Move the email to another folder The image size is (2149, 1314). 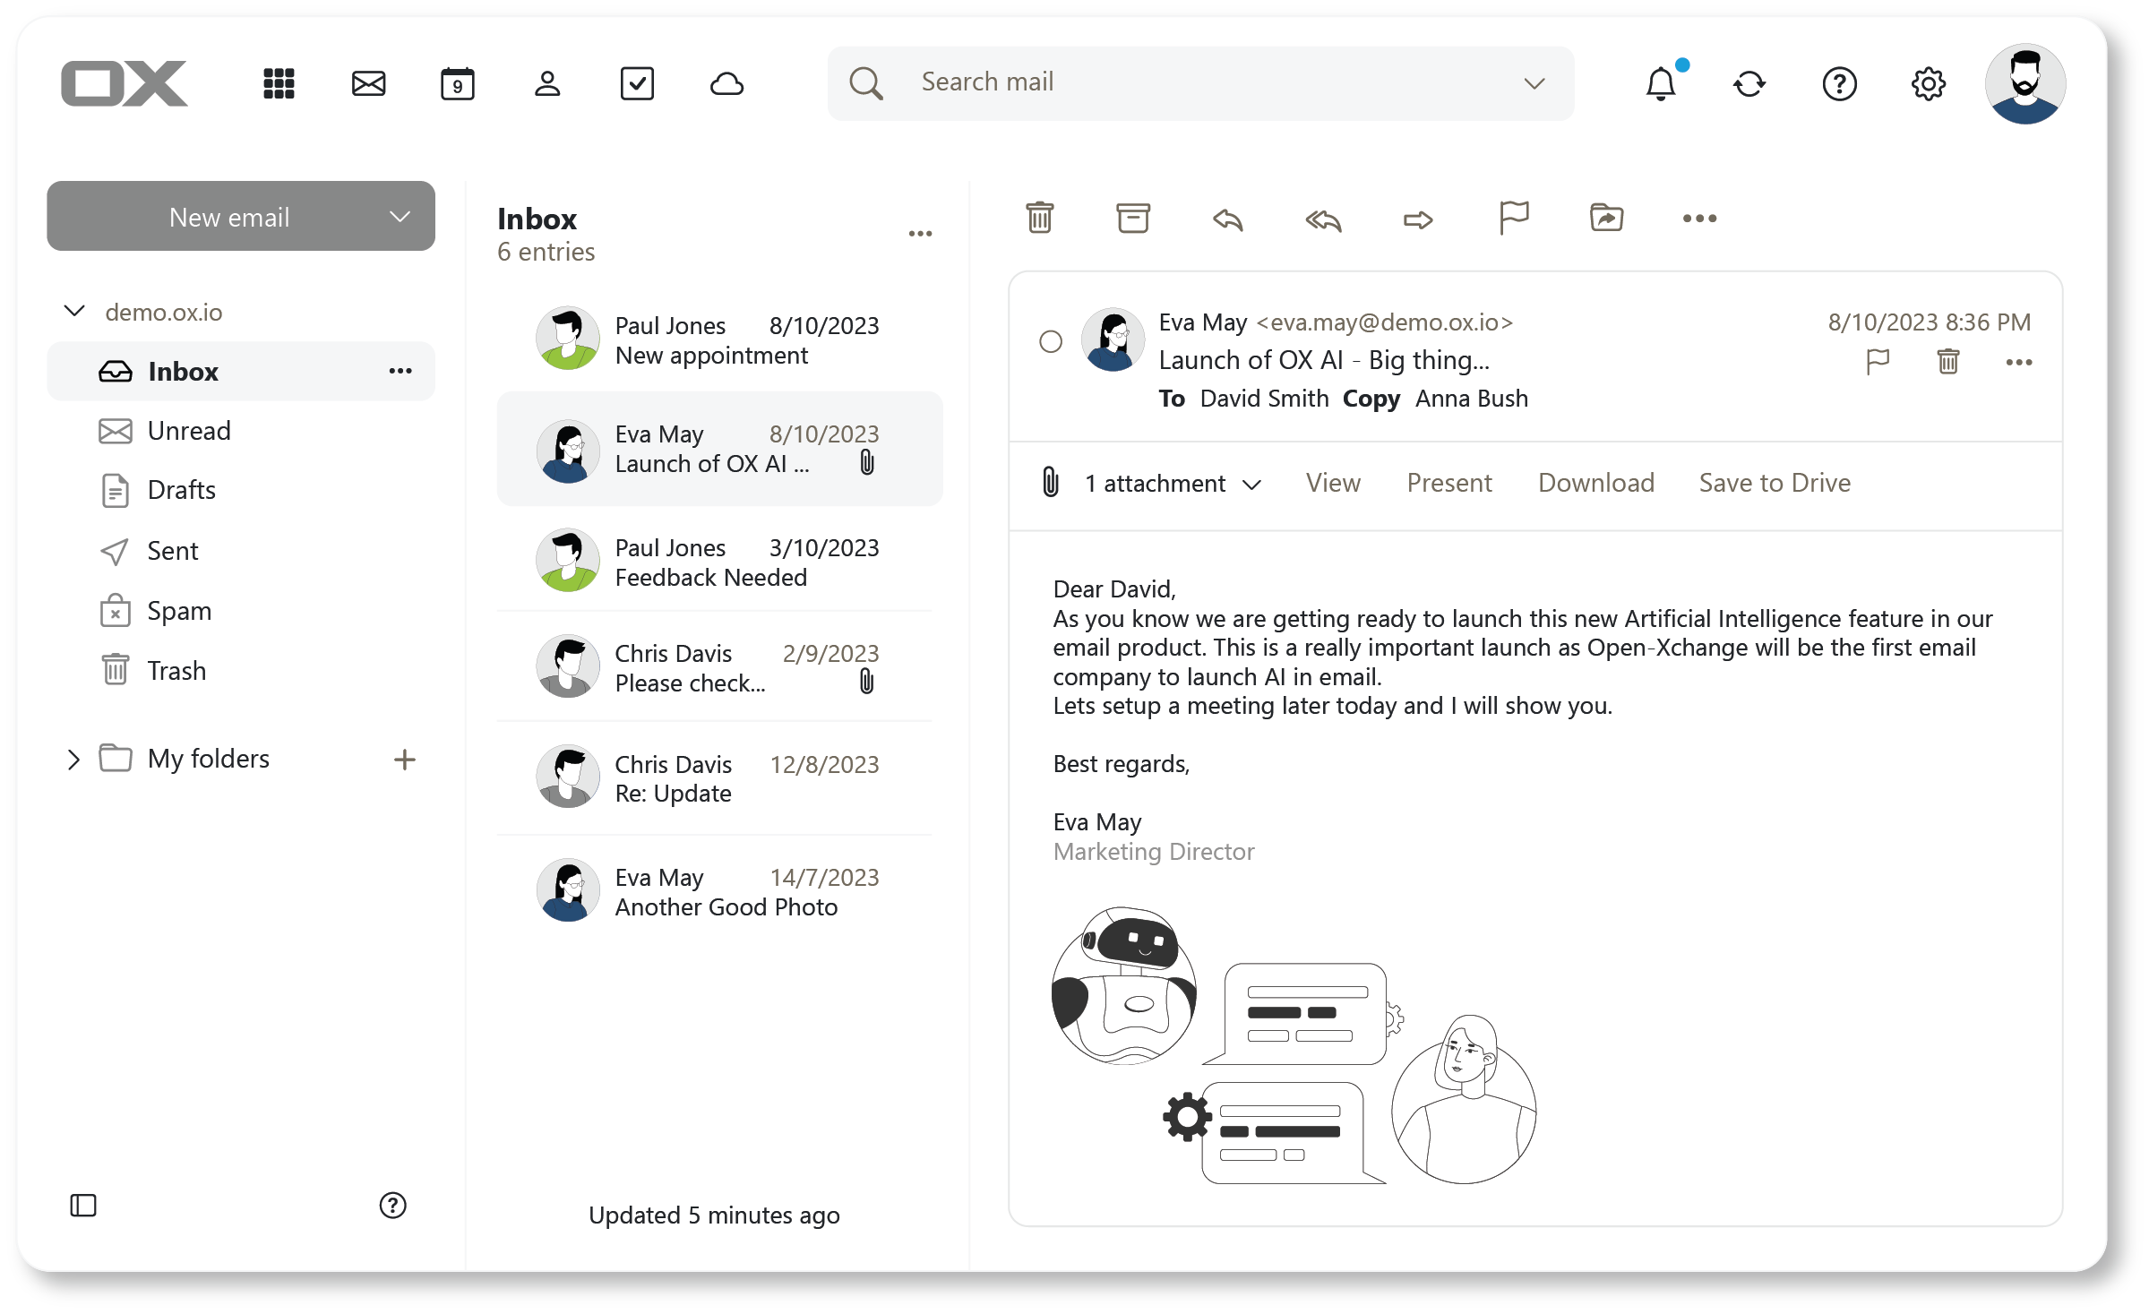click(x=1606, y=218)
